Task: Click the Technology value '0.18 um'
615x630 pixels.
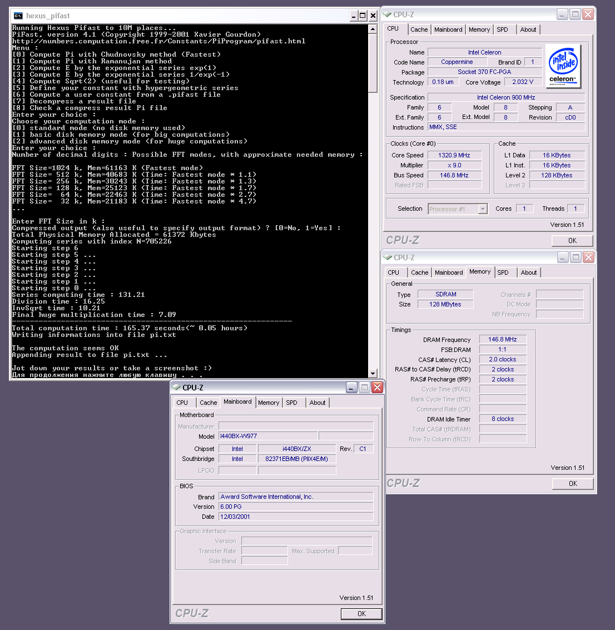Action: [x=443, y=82]
